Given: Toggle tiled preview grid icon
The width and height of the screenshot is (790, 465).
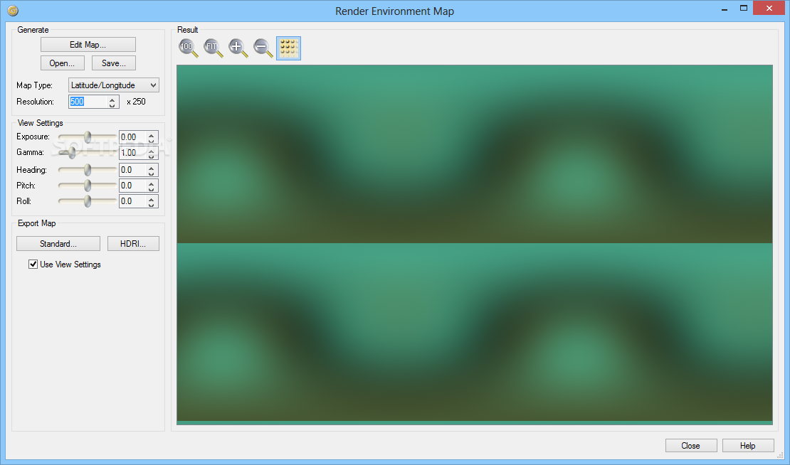Looking at the screenshot, I should [x=289, y=48].
